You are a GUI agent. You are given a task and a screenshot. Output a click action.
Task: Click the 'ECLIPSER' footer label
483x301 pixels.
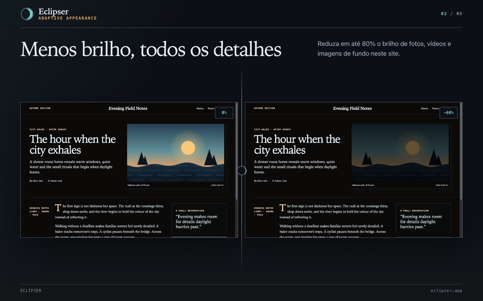pyautogui.click(x=31, y=290)
